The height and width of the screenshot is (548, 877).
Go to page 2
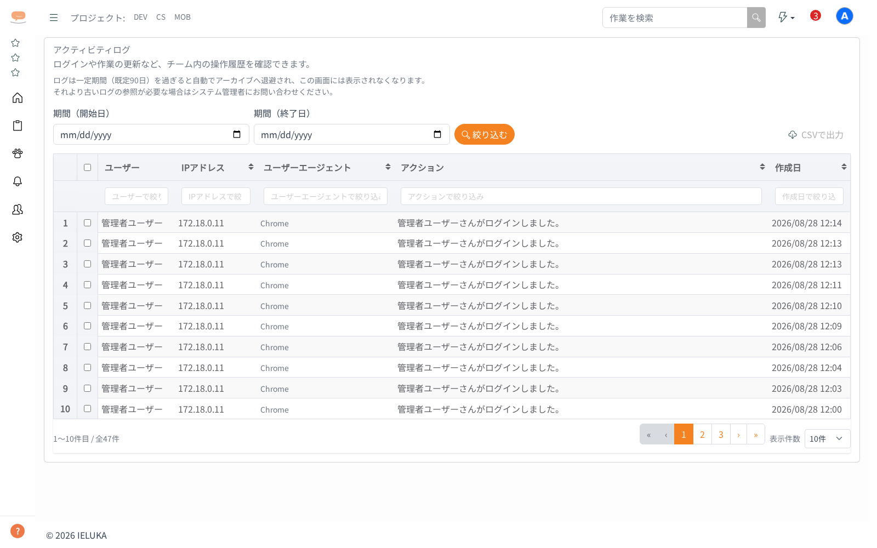[702, 435]
